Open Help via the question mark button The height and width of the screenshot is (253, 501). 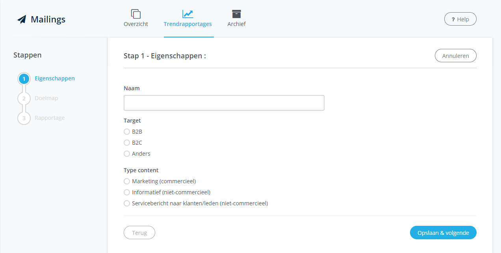pos(460,19)
